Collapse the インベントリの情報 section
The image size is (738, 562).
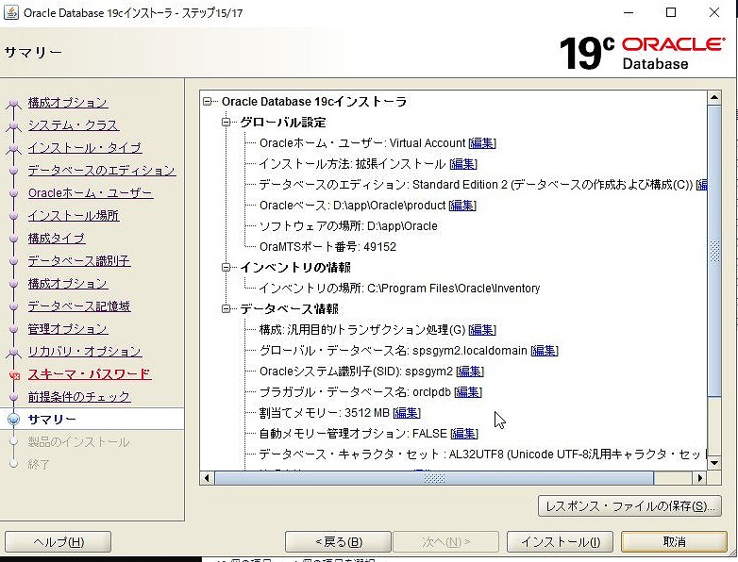(x=226, y=267)
